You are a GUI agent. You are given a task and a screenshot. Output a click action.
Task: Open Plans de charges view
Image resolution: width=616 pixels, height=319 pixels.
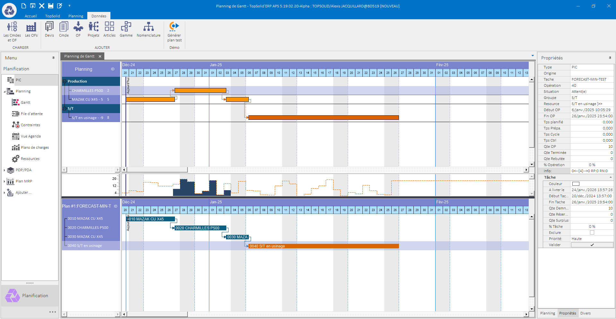click(34, 147)
